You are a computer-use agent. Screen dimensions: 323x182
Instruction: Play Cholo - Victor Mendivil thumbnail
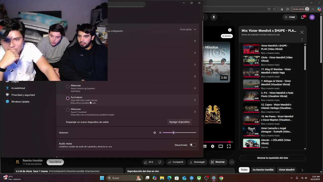tap(251, 61)
